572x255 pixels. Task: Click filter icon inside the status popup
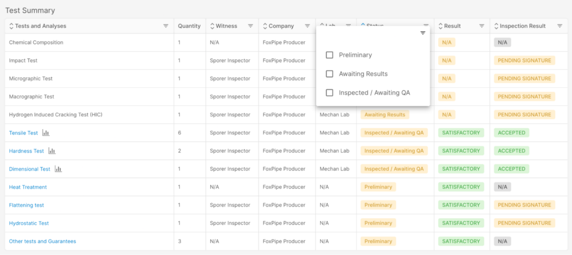tap(423, 33)
